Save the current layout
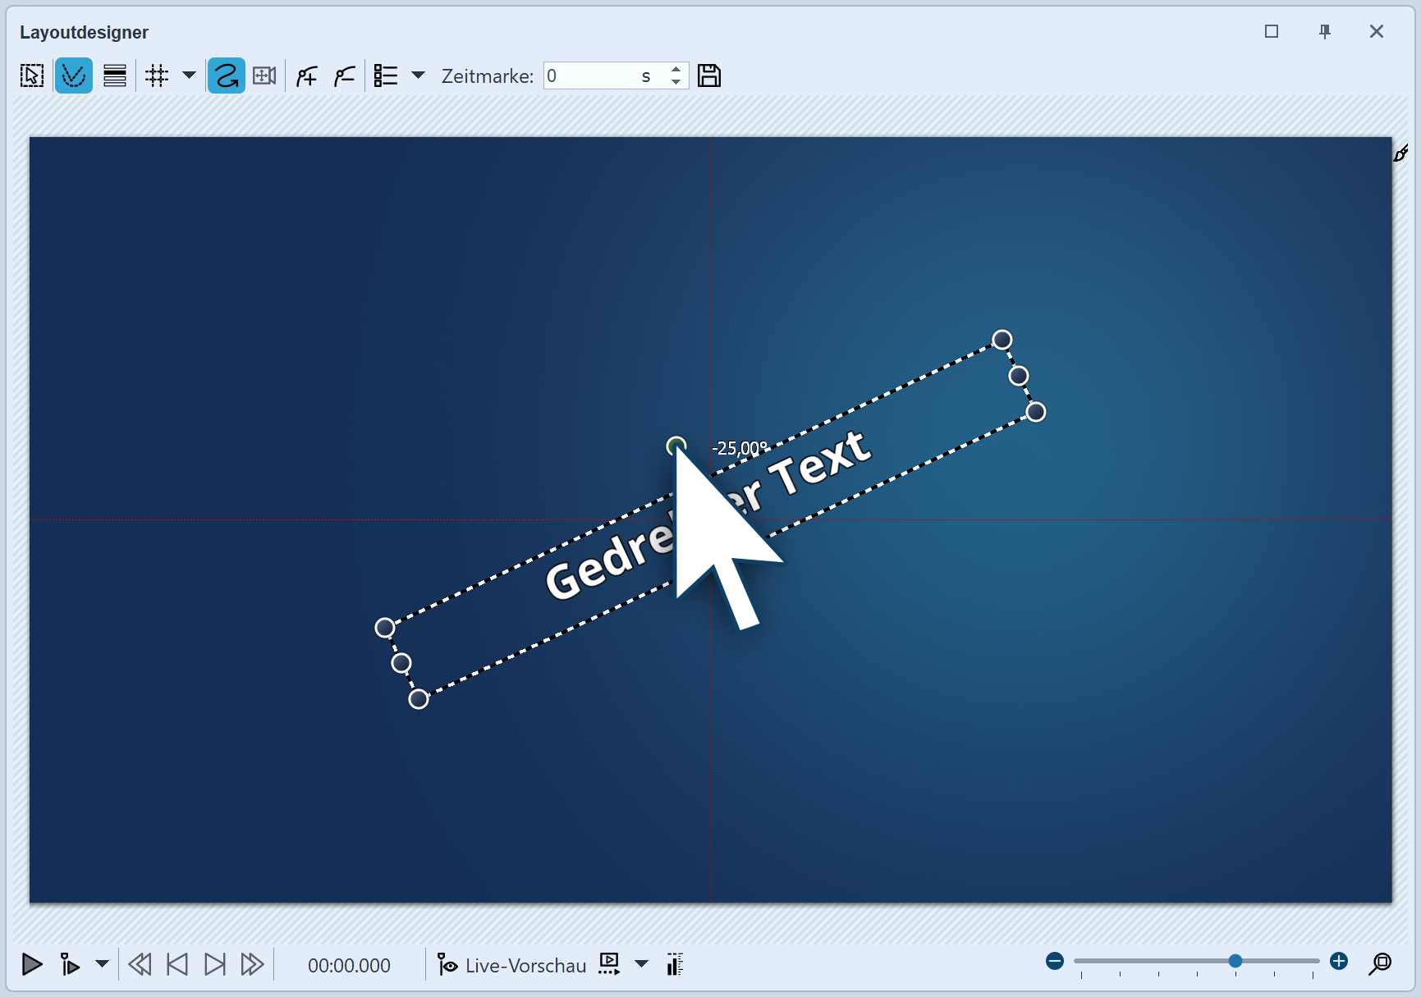The width and height of the screenshot is (1421, 997). tap(709, 75)
